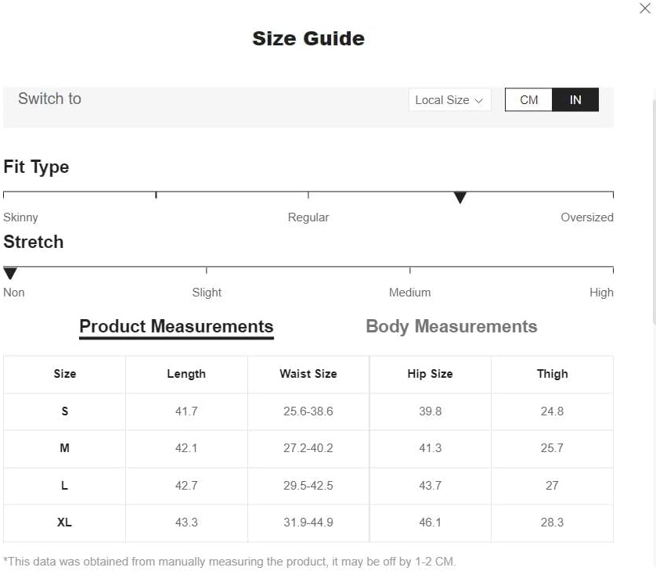
Task: Click the Waist Size column header
Action: click(308, 374)
